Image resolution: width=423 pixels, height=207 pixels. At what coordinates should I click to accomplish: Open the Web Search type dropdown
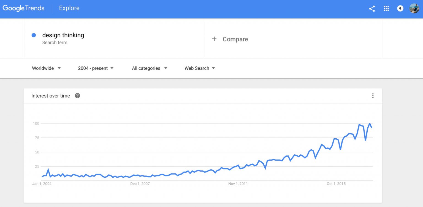(x=200, y=68)
